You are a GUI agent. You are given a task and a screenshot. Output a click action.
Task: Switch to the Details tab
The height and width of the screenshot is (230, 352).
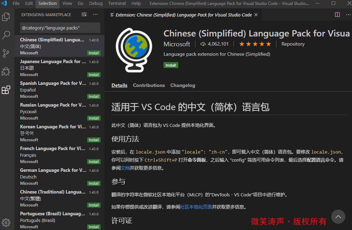pyautogui.click(x=120, y=85)
